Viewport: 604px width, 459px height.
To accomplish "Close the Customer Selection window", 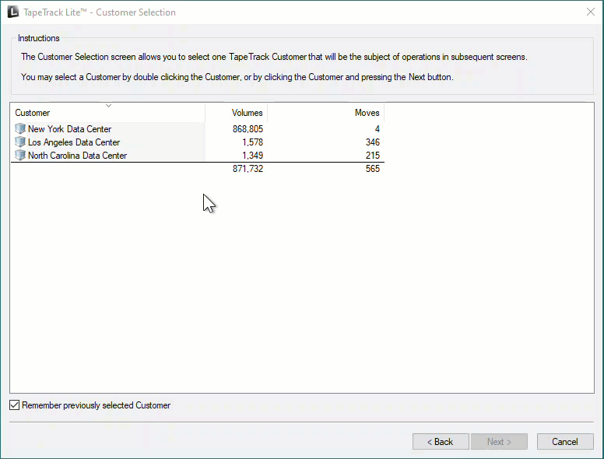I will (x=591, y=12).
